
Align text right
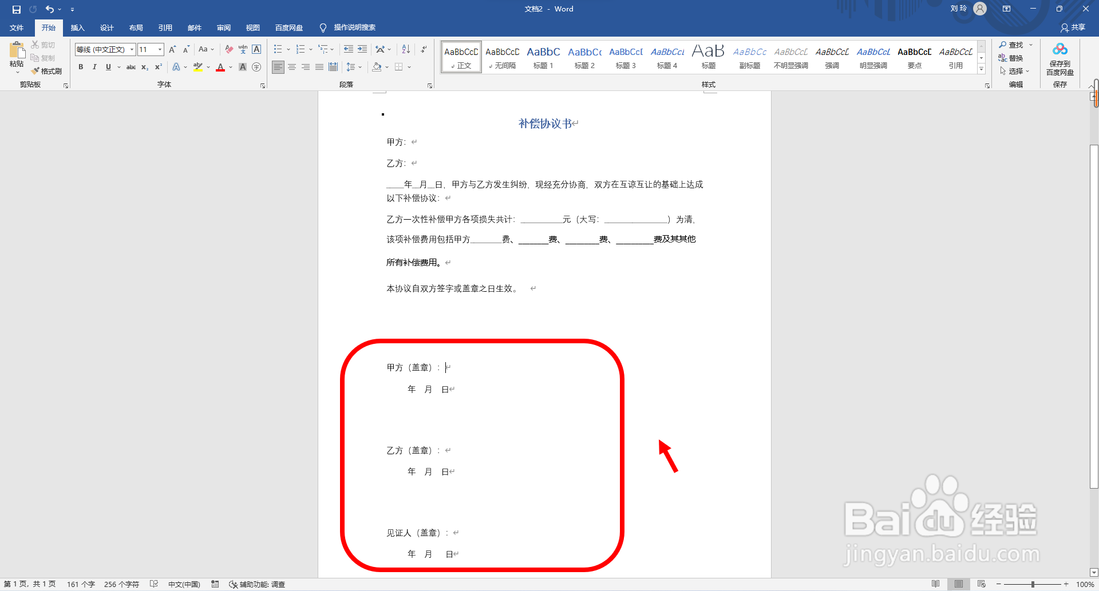pyautogui.click(x=306, y=67)
